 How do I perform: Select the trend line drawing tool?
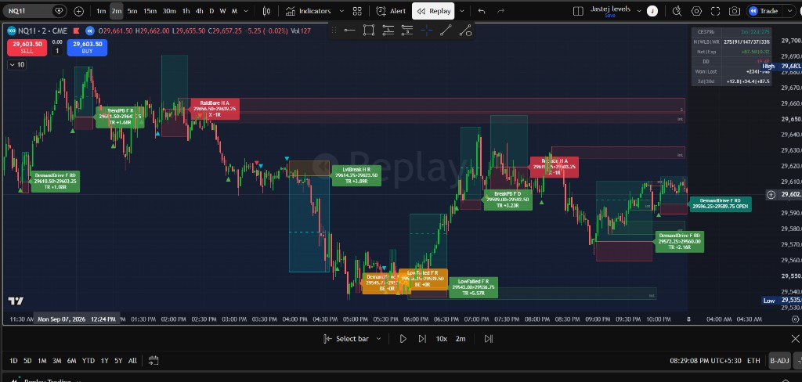(446, 31)
